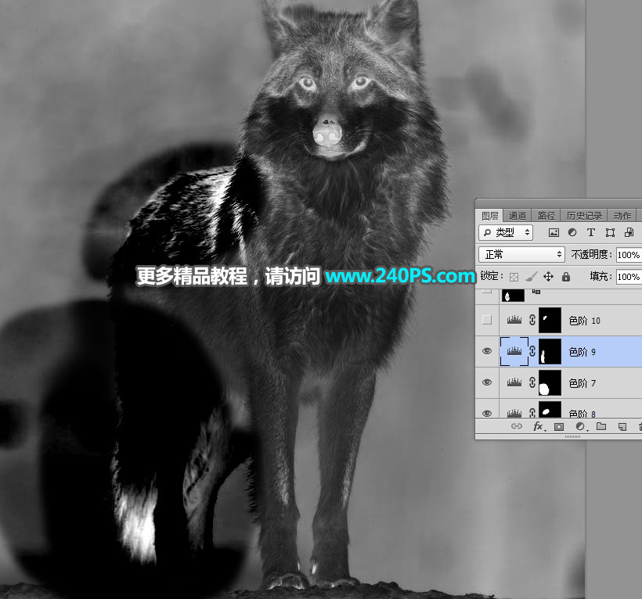642x599 pixels.
Task: Open the 通道 (Channels) tab
Action: tap(517, 216)
